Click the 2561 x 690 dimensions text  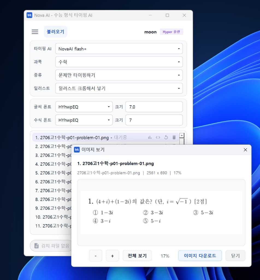point(157,173)
